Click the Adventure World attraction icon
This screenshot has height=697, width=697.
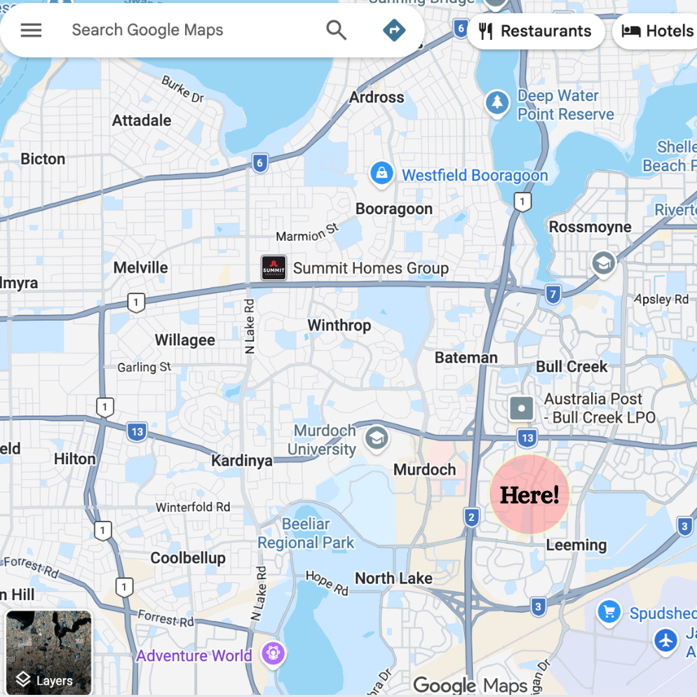pyautogui.click(x=272, y=653)
